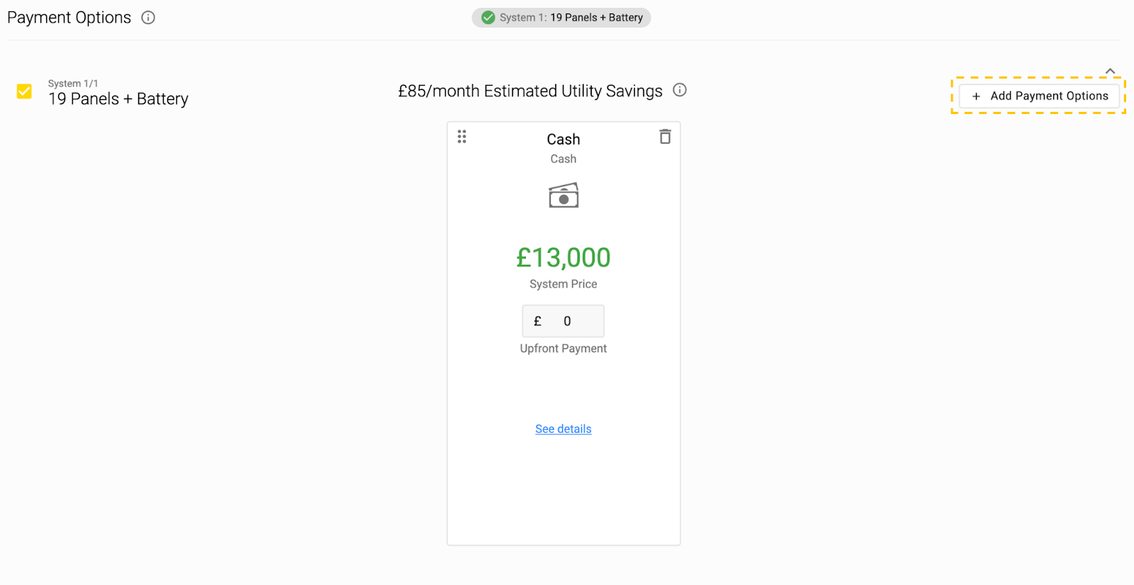The image size is (1134, 585).
Task: Click info icon next to Estimated Utility Savings
Action: coord(680,90)
